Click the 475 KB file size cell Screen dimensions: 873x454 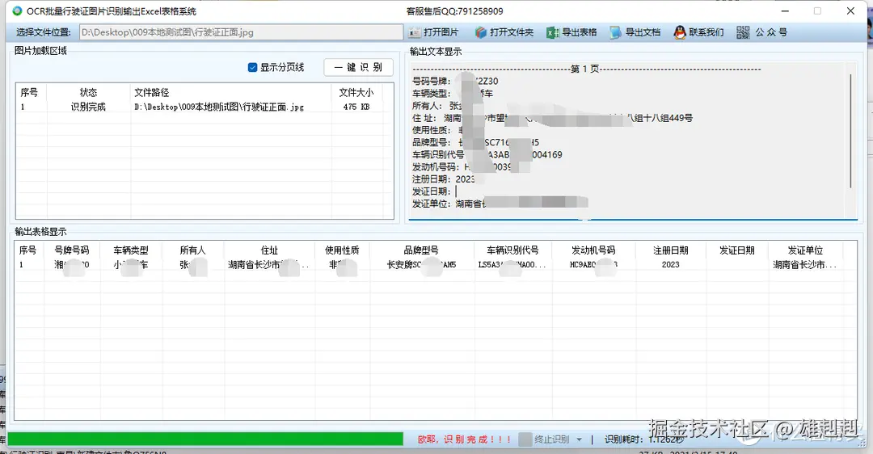pos(356,107)
